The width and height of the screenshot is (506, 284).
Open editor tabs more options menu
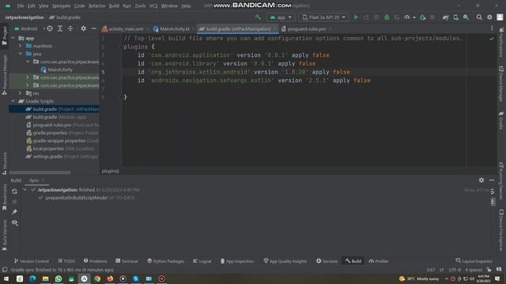pos(492,28)
